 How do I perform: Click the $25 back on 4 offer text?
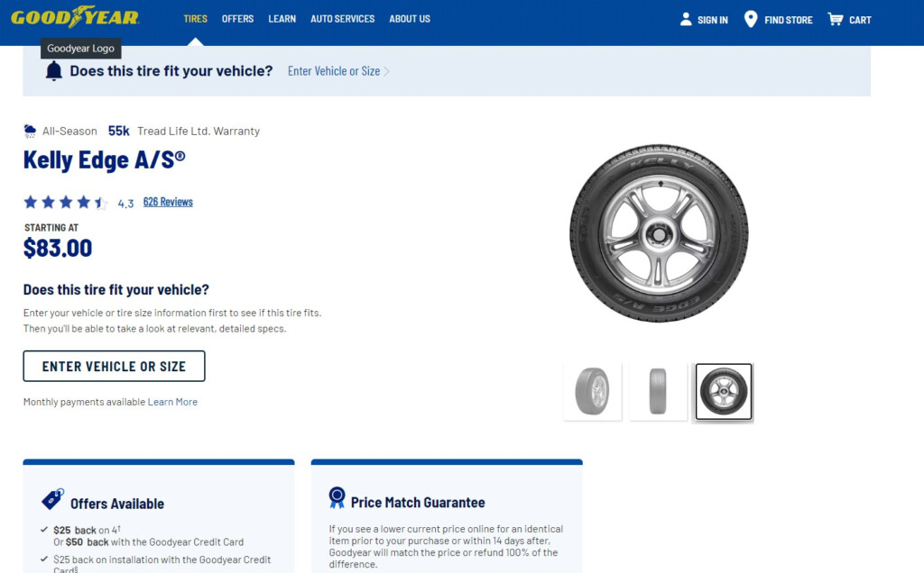[x=87, y=530]
